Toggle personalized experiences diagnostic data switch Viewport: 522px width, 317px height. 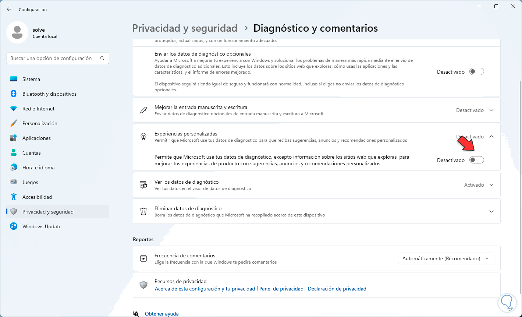pos(477,160)
